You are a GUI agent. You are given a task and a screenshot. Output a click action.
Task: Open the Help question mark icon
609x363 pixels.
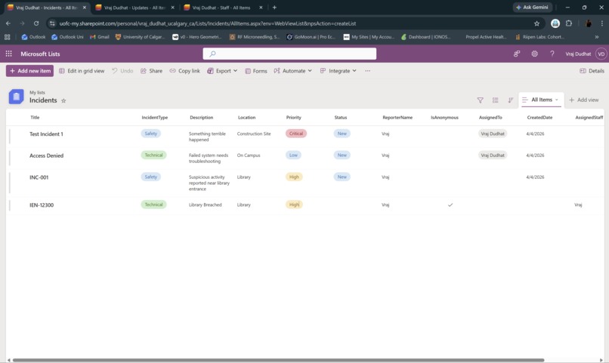[x=552, y=54]
